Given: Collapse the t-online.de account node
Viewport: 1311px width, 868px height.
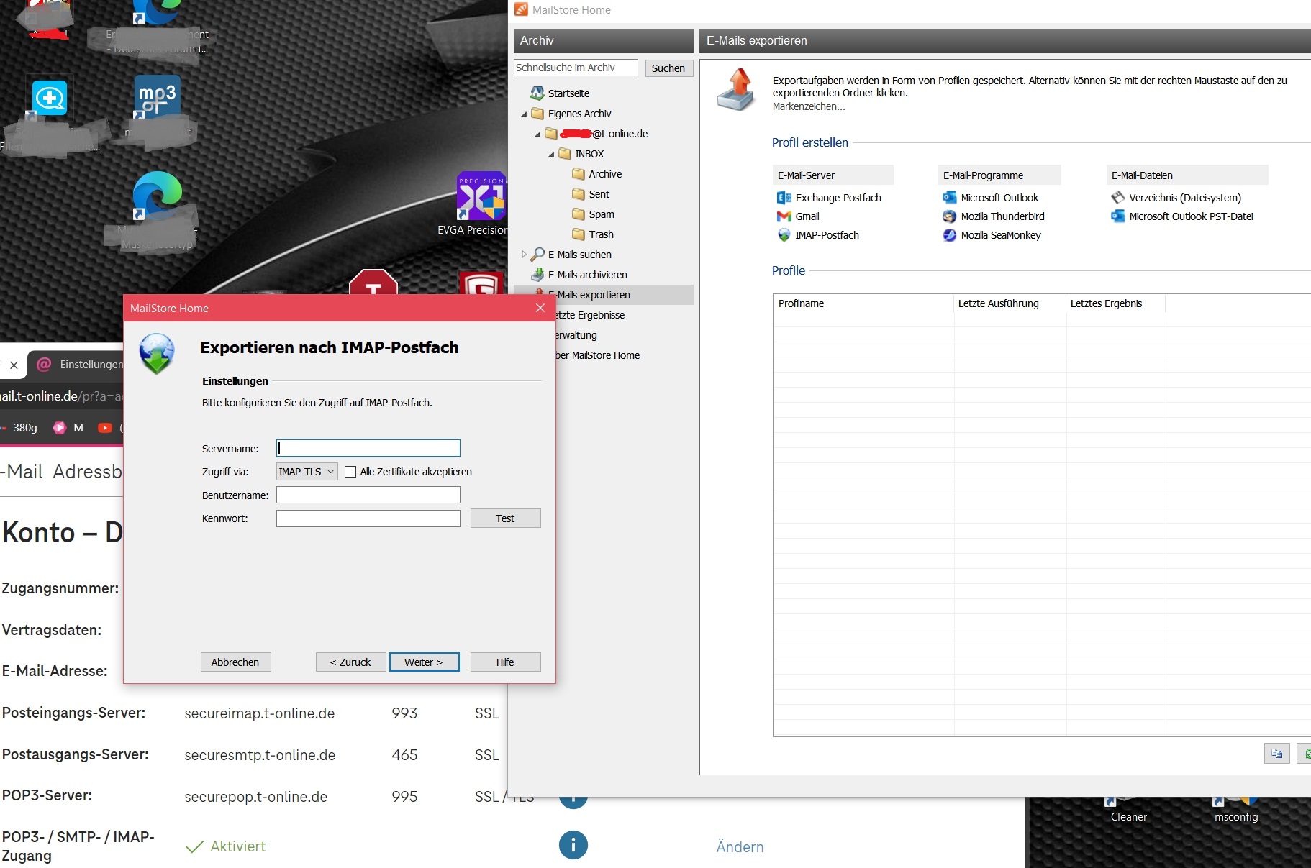Looking at the screenshot, I should coord(537,134).
